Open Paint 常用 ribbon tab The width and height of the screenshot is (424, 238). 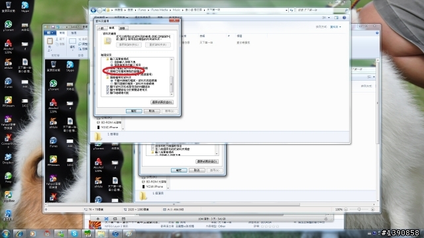tap(62, 33)
